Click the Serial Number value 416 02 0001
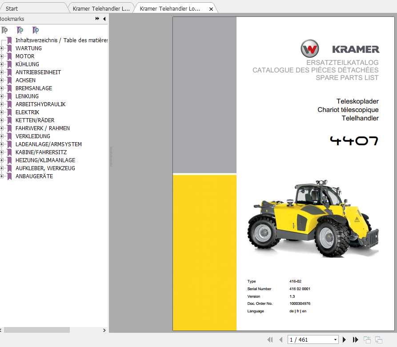Viewport: 397px width, 347px height. (x=300, y=289)
